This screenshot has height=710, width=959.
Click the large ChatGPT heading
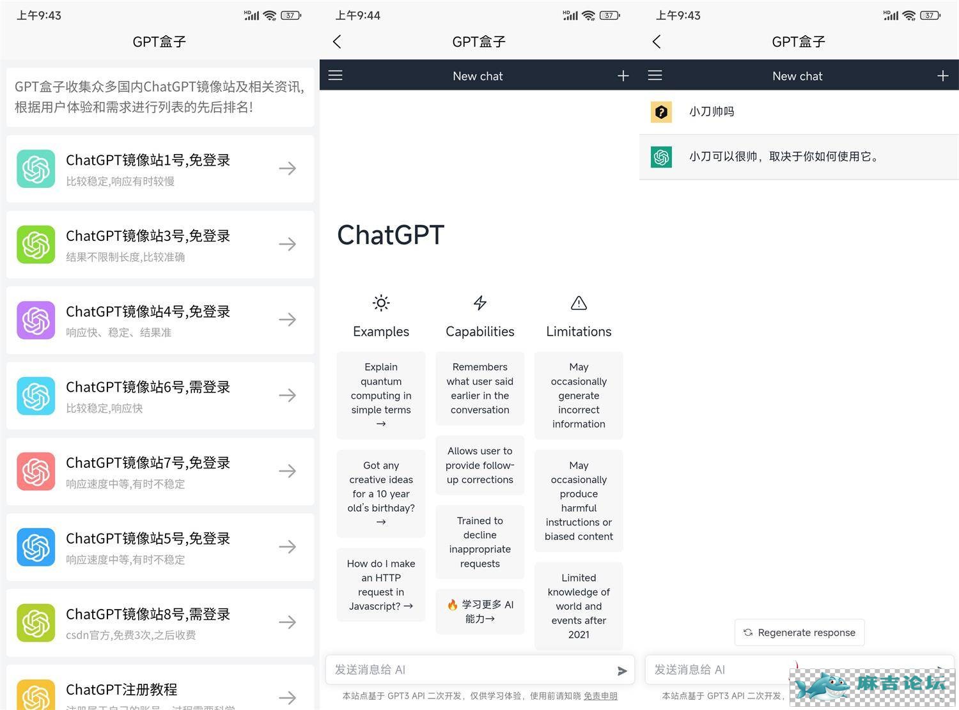click(x=391, y=235)
